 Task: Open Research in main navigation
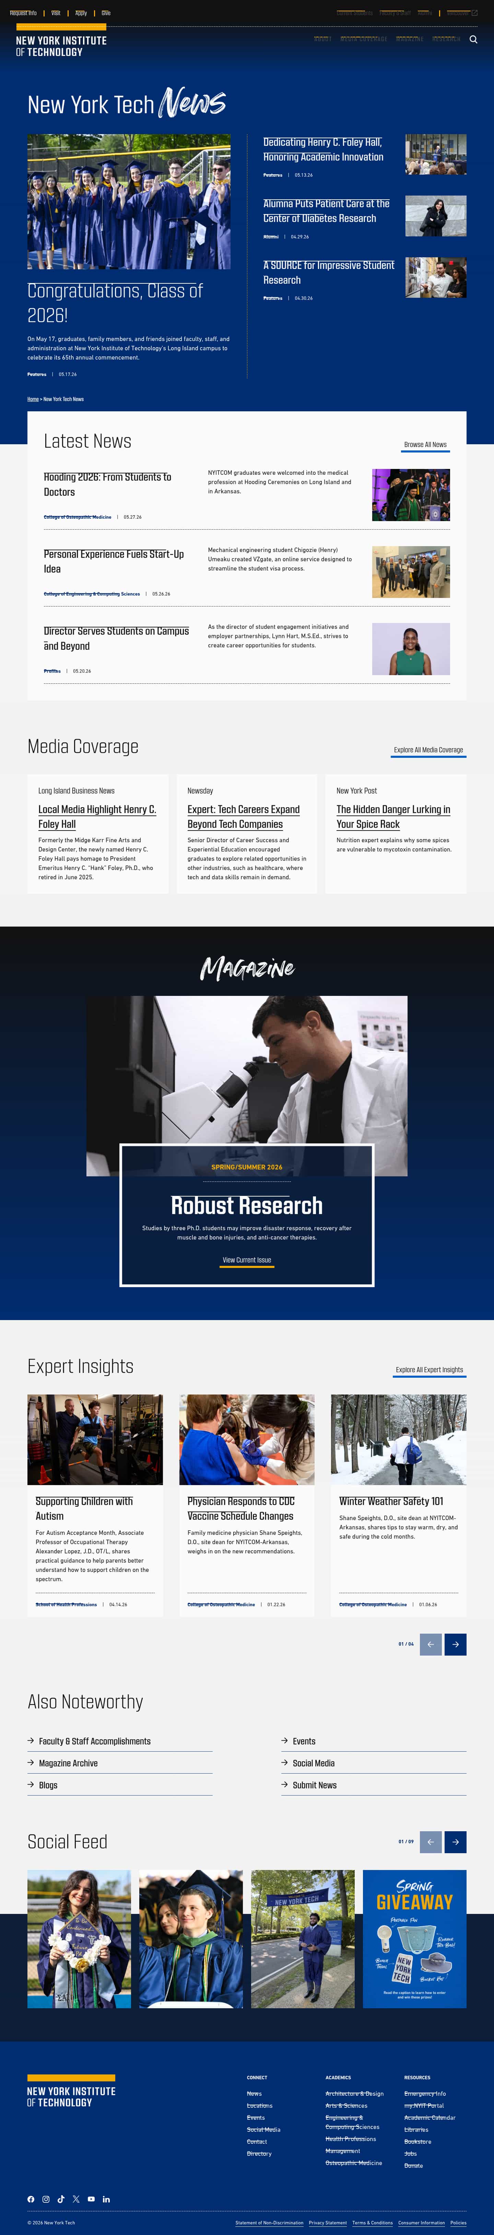coord(446,39)
